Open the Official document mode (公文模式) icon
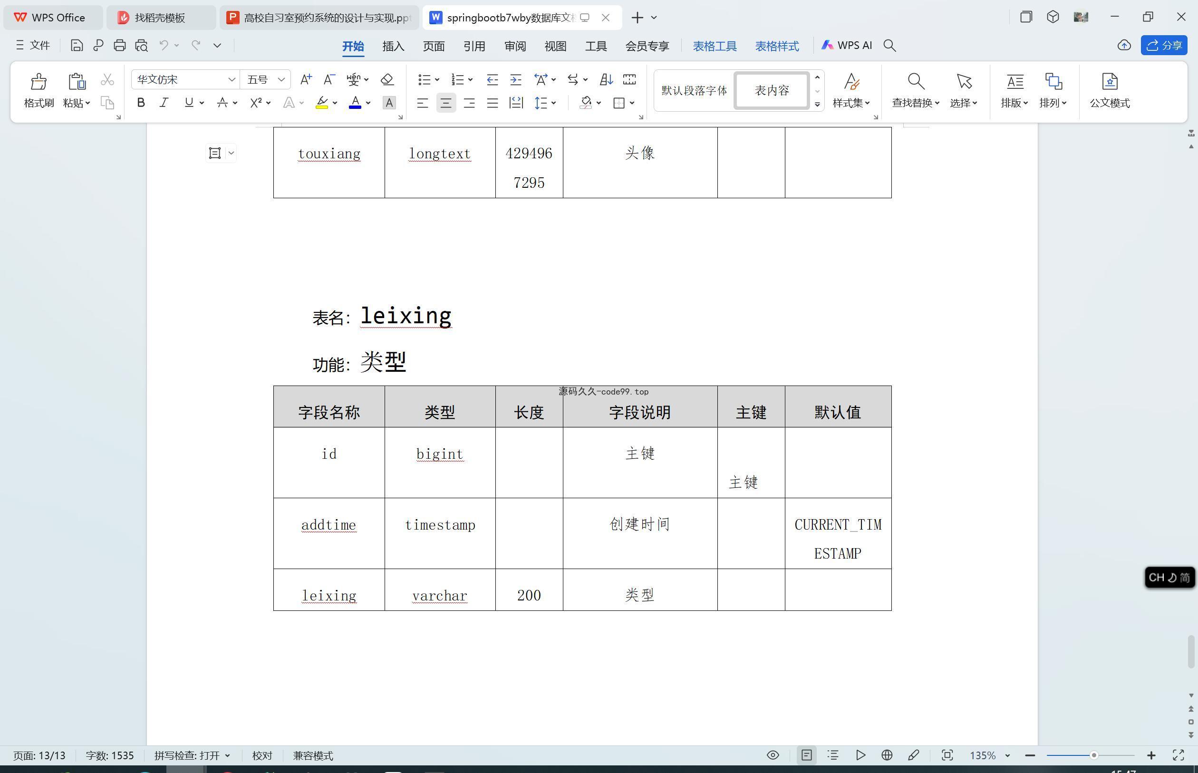The height and width of the screenshot is (773, 1198). 1110,81
